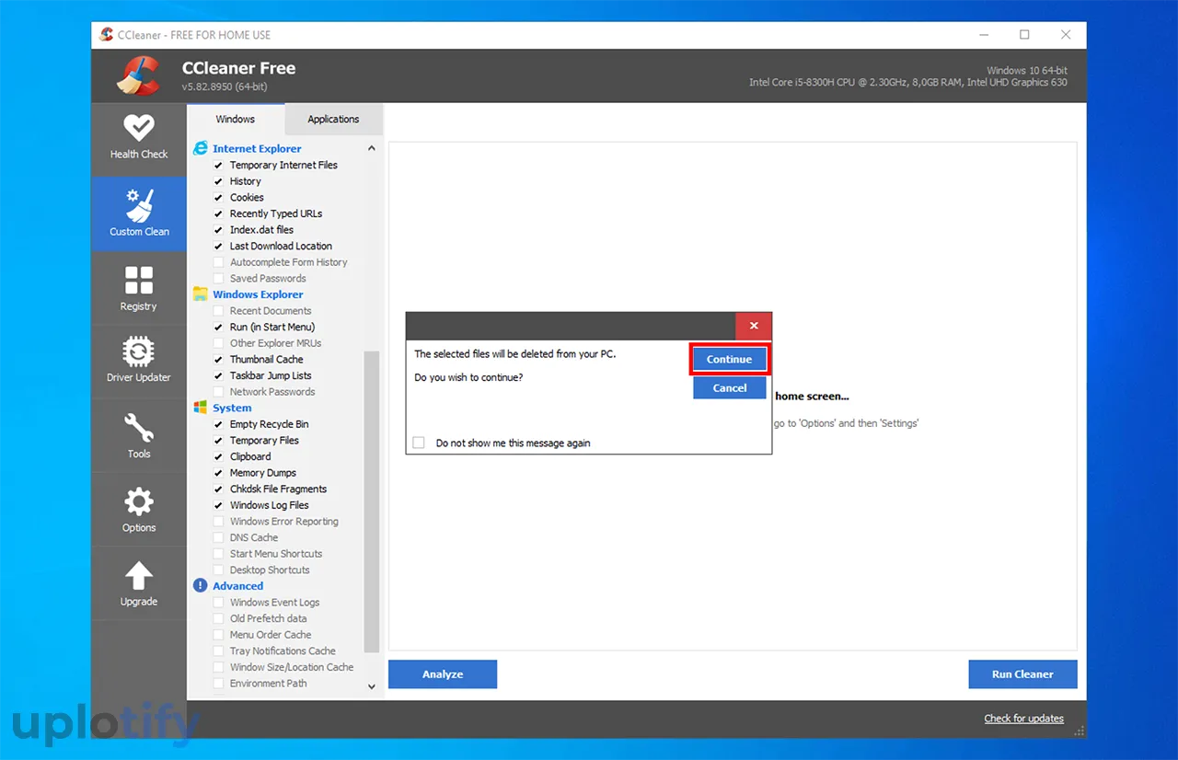Click the CCleaner logo in header
Viewport: 1178px width, 760px height.
pos(138,75)
